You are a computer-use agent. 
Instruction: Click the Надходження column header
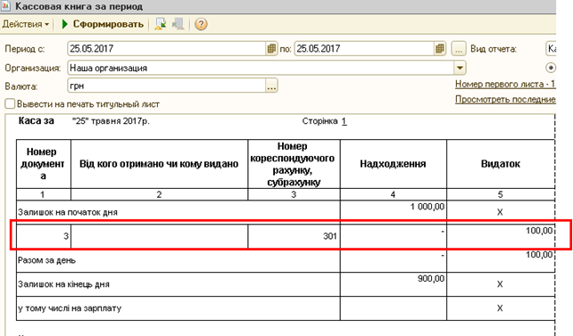(x=393, y=164)
